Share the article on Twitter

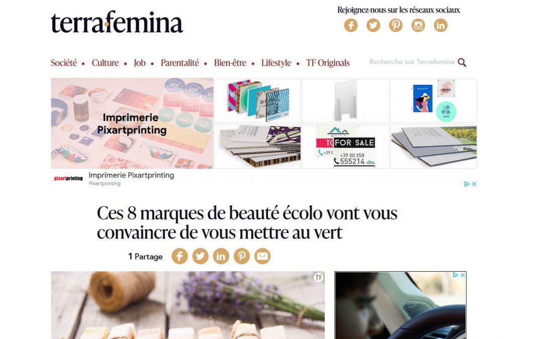coord(200,256)
